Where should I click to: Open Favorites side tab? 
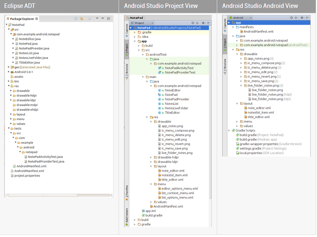(127, 193)
